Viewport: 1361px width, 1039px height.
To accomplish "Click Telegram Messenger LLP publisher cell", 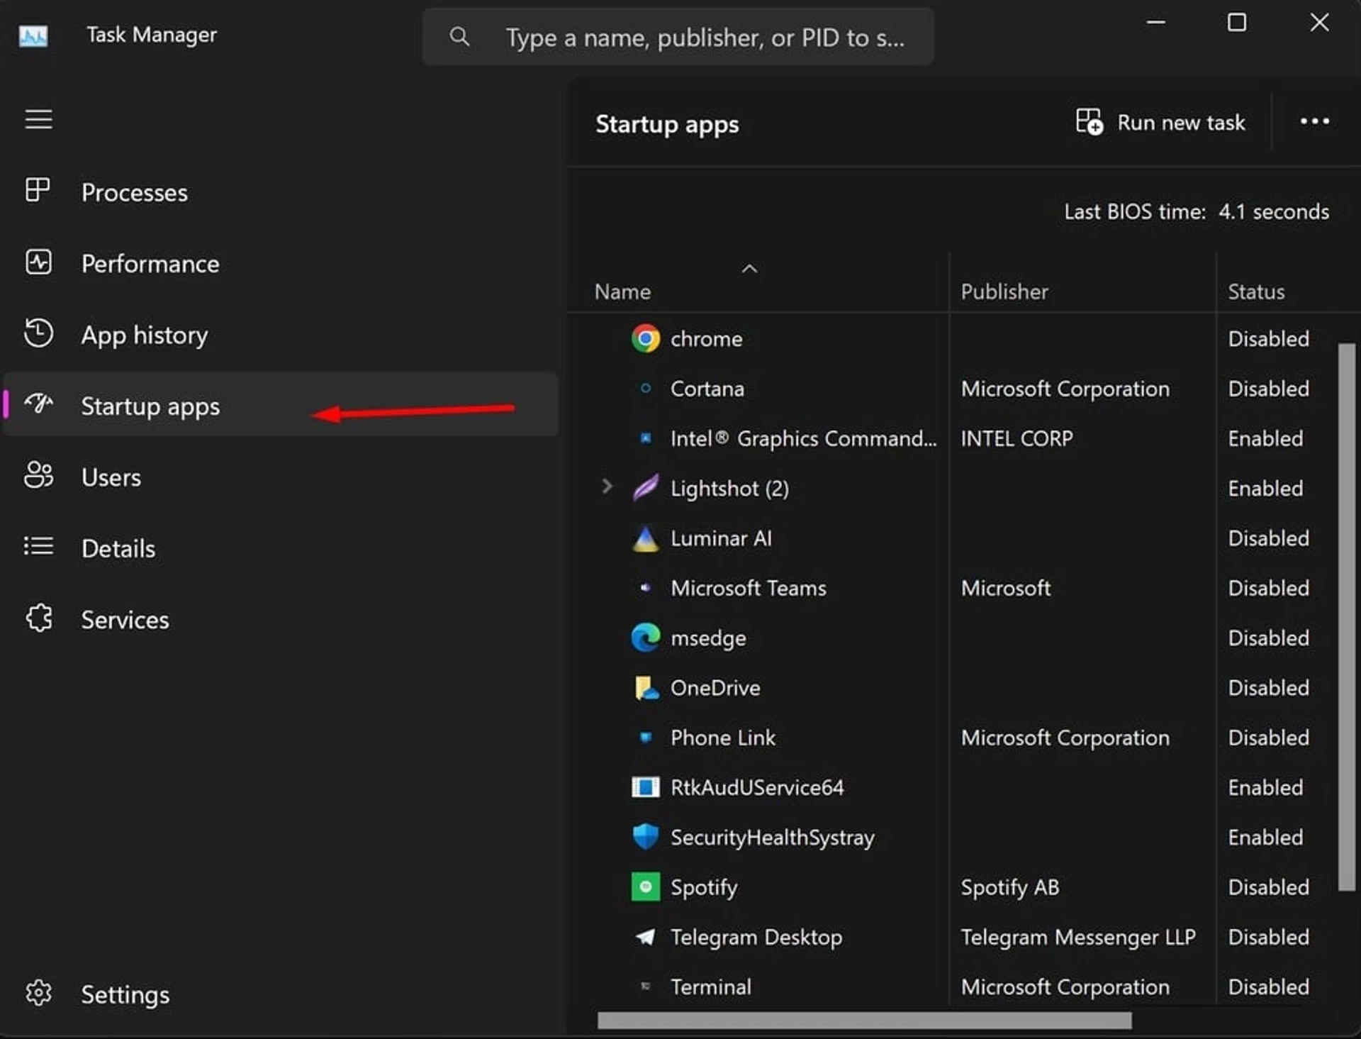I will [x=1077, y=937].
